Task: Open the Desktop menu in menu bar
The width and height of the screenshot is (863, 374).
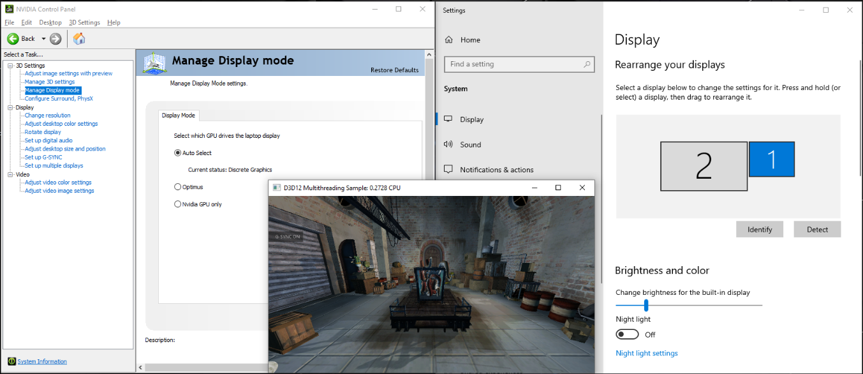Action: (x=50, y=22)
